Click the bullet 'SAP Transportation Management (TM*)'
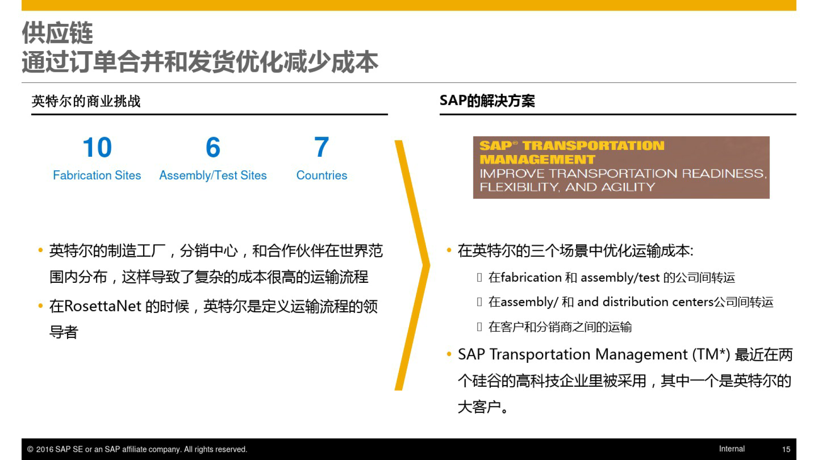The height and width of the screenshot is (460, 818). click(x=625, y=354)
